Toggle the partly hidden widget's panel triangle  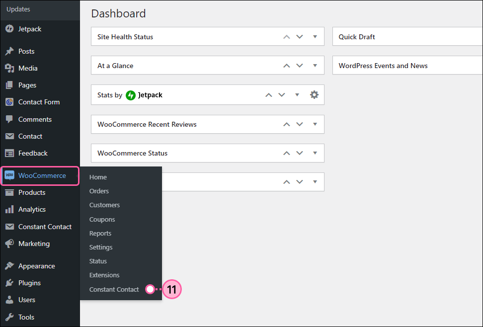[x=315, y=182]
